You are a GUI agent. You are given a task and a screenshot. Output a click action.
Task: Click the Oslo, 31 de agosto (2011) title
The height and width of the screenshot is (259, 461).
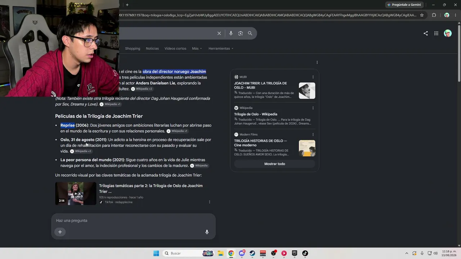click(84, 140)
